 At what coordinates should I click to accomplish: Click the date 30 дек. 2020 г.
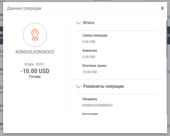click(35, 64)
